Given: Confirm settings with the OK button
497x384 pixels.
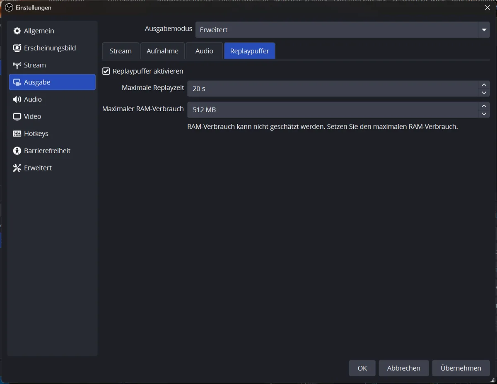Looking at the screenshot, I should click(362, 368).
